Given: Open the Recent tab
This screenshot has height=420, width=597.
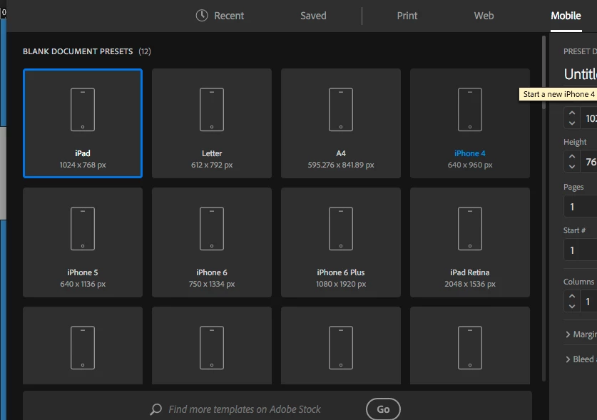Looking at the screenshot, I should [220, 16].
